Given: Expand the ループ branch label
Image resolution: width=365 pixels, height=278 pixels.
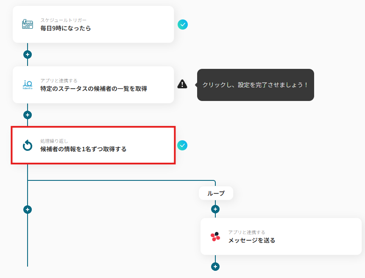Looking at the screenshot, I should tap(216, 193).
